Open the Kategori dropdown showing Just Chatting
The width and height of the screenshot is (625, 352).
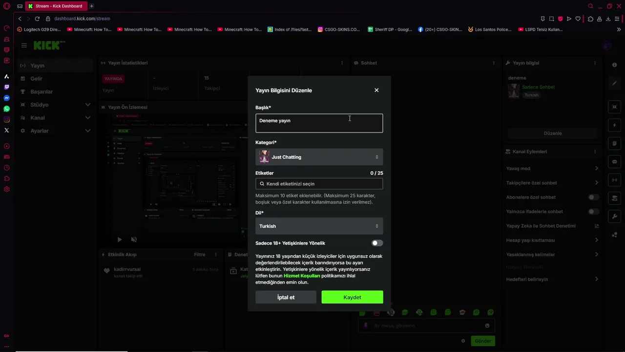pos(319,157)
